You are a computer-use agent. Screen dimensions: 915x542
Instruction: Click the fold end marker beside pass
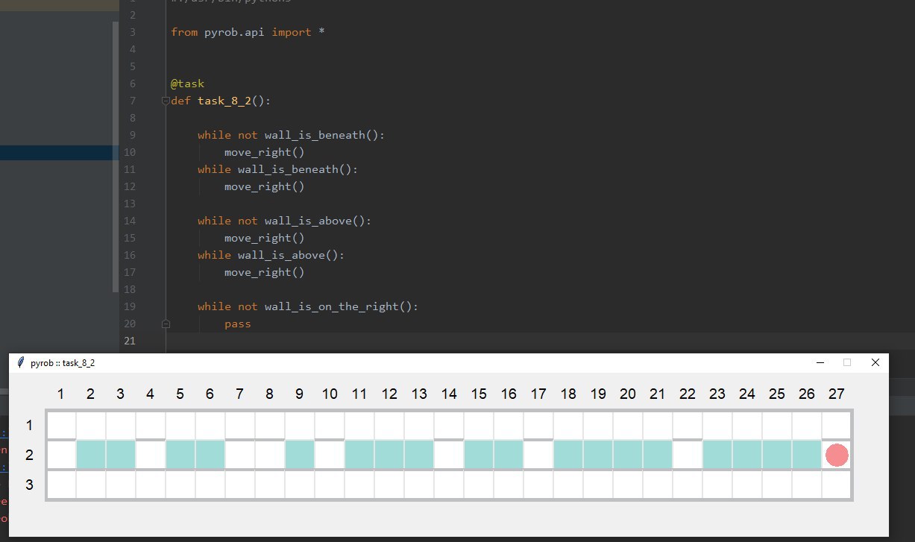166,324
